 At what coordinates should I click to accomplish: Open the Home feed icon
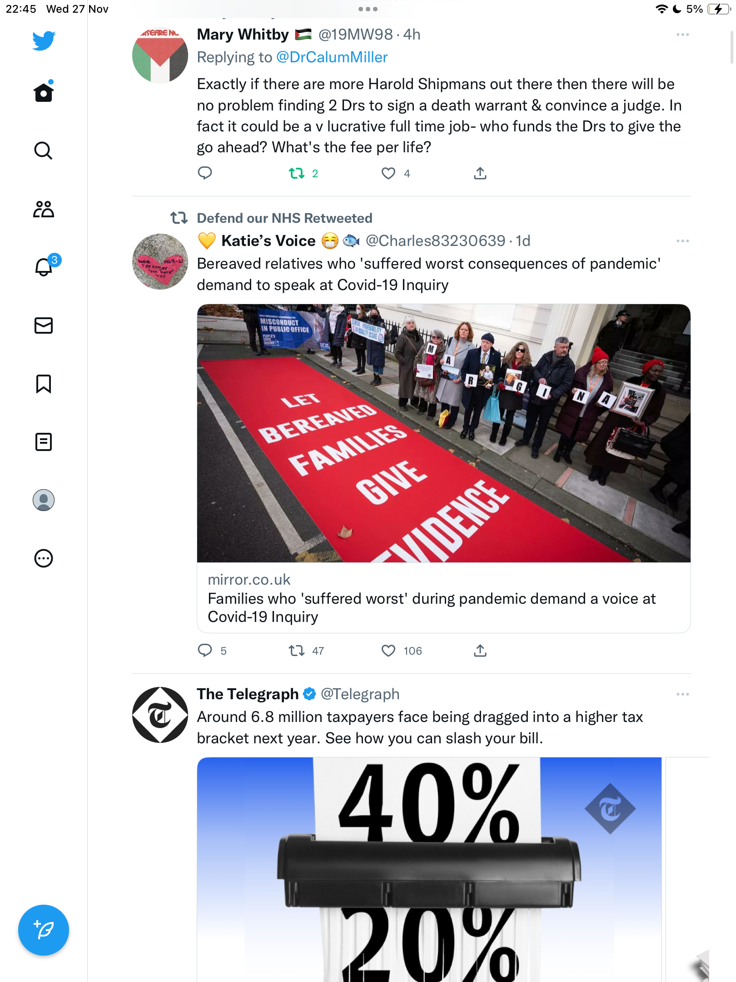[44, 92]
